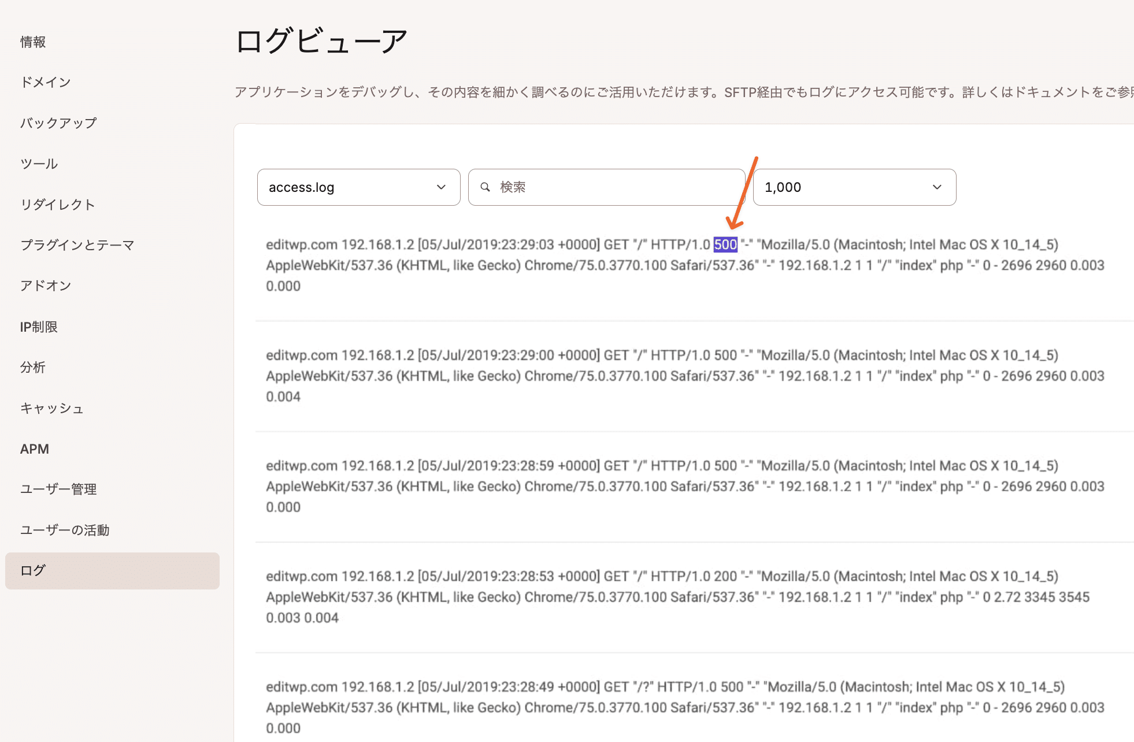Select the リダイレクト menu item
The height and width of the screenshot is (742, 1134).
pos(59,204)
